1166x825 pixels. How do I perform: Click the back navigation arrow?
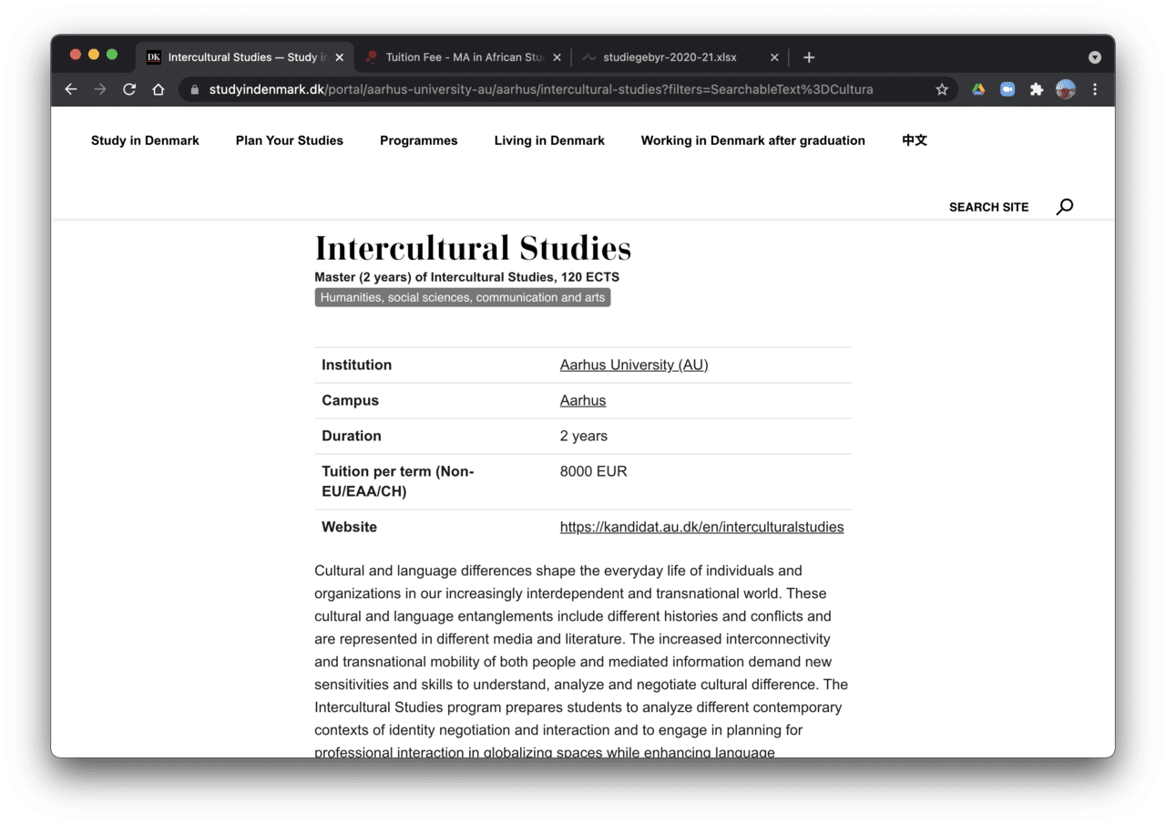(70, 89)
